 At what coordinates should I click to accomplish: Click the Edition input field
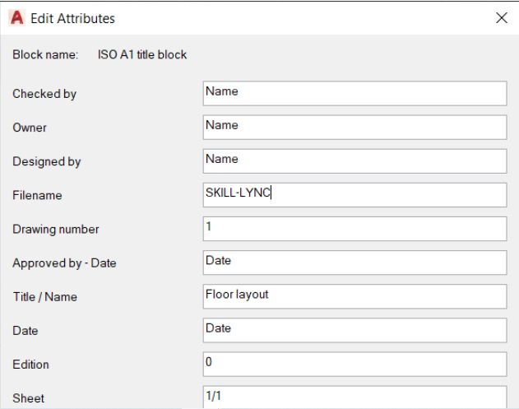coord(354,365)
